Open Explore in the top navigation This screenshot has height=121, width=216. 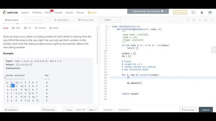tap(25, 12)
